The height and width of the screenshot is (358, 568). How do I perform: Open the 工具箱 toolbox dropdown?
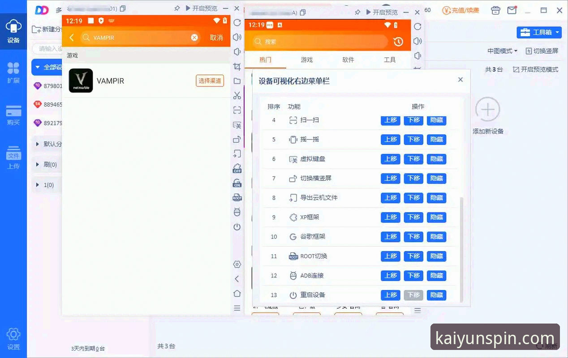click(539, 32)
